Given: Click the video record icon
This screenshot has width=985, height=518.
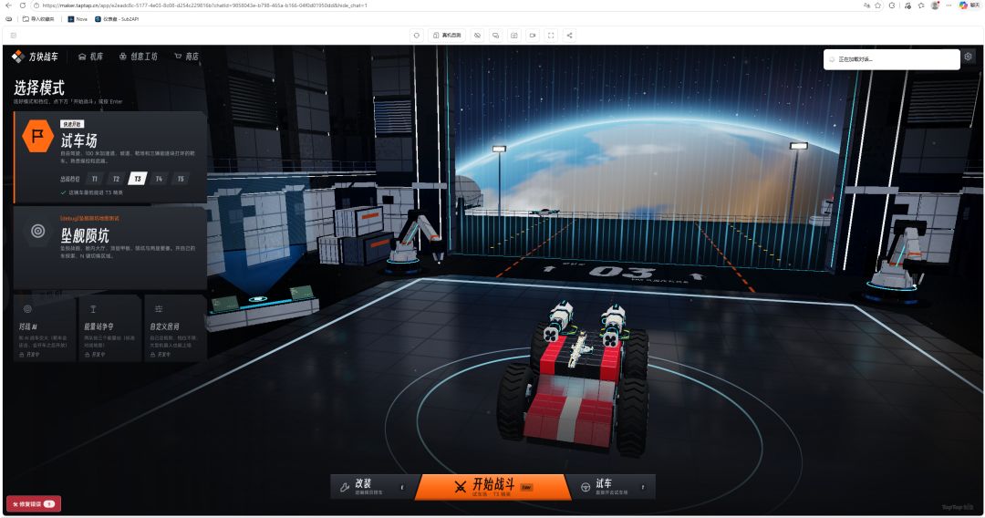Looking at the screenshot, I should (533, 36).
